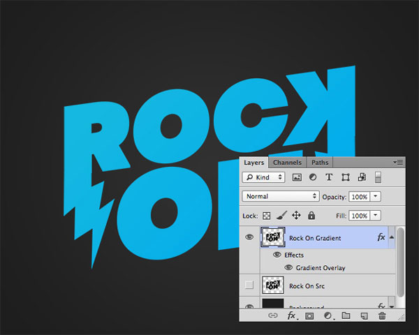
Task: Toggle the layer filtering switch
Action: pyautogui.click(x=378, y=177)
